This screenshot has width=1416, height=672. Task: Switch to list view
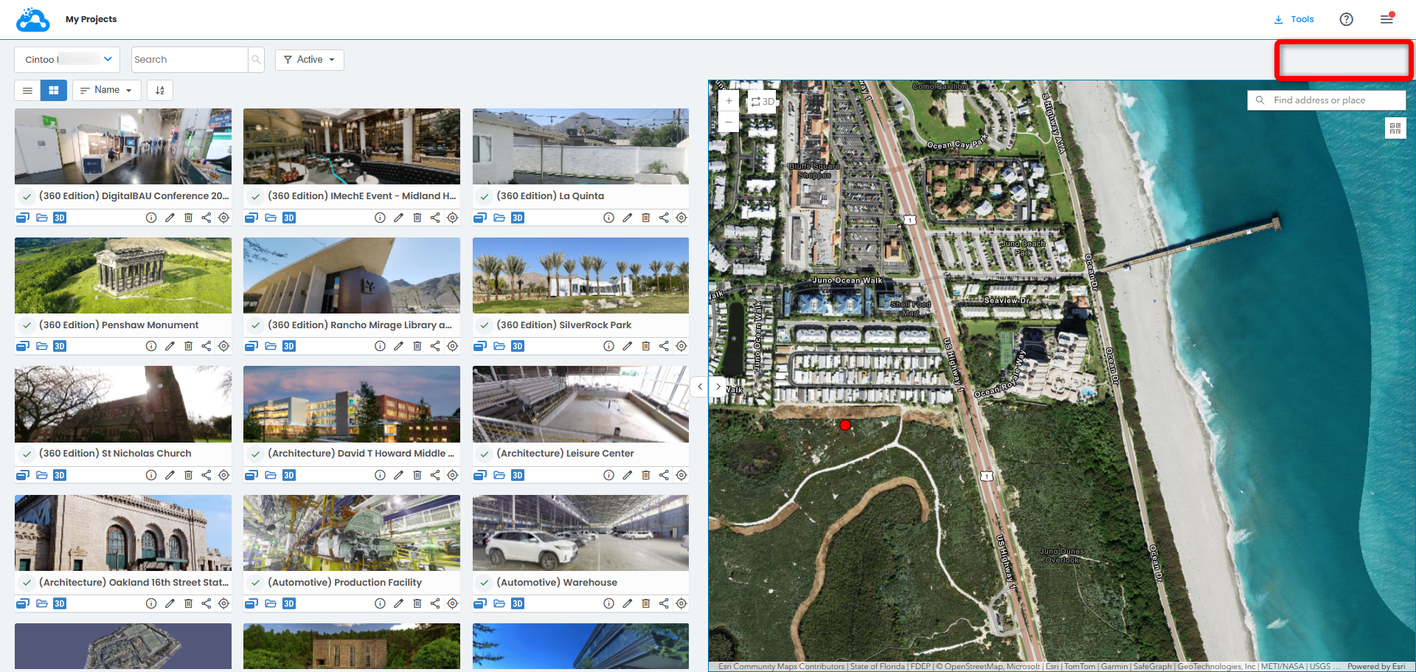(x=27, y=90)
